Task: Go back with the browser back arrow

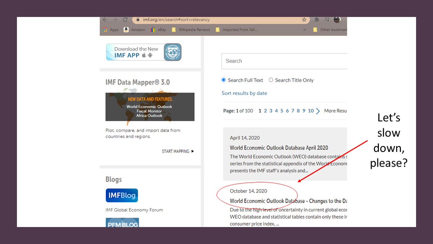Action: point(105,20)
